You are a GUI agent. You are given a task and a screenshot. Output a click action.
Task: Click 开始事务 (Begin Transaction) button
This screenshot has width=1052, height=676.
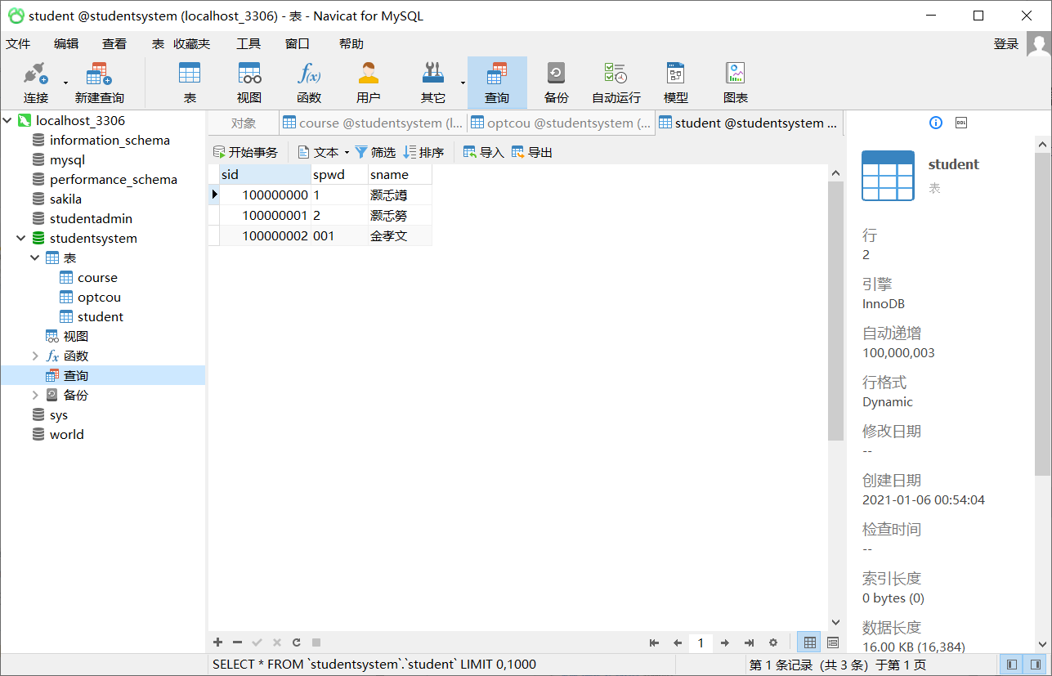tap(245, 152)
